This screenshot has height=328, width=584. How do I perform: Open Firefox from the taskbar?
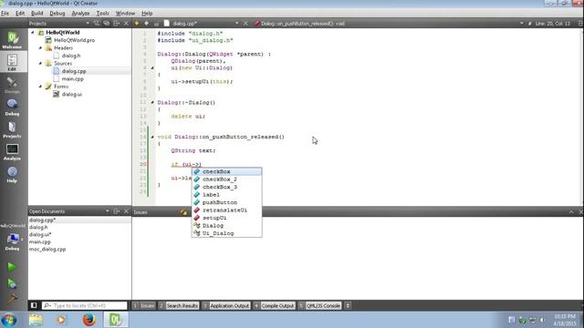[89, 320]
